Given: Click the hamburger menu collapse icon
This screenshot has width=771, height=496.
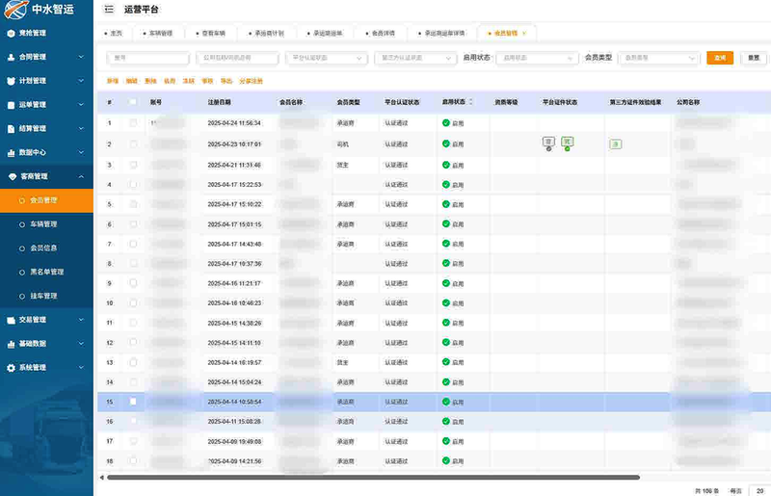Looking at the screenshot, I should pos(108,9).
